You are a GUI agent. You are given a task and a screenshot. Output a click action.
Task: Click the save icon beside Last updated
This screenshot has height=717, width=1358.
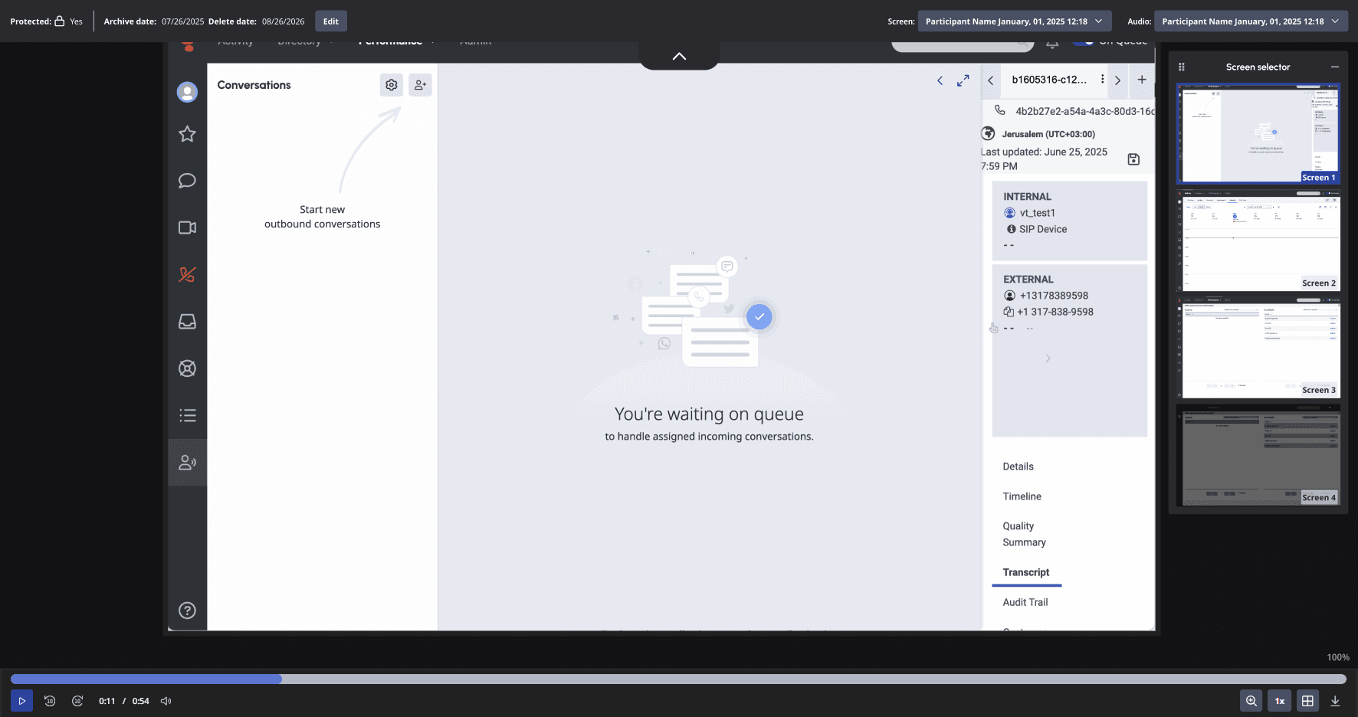1133,159
